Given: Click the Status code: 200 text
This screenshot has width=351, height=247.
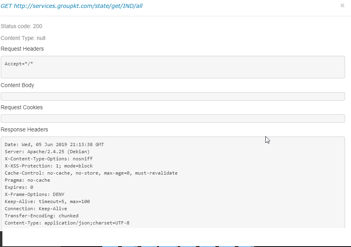Looking at the screenshot, I should pyautogui.click(x=21, y=27).
